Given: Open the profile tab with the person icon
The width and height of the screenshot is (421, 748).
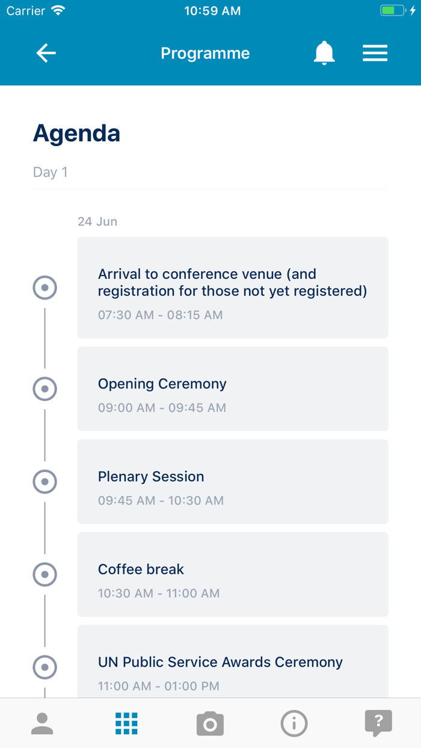Looking at the screenshot, I should click(42, 723).
